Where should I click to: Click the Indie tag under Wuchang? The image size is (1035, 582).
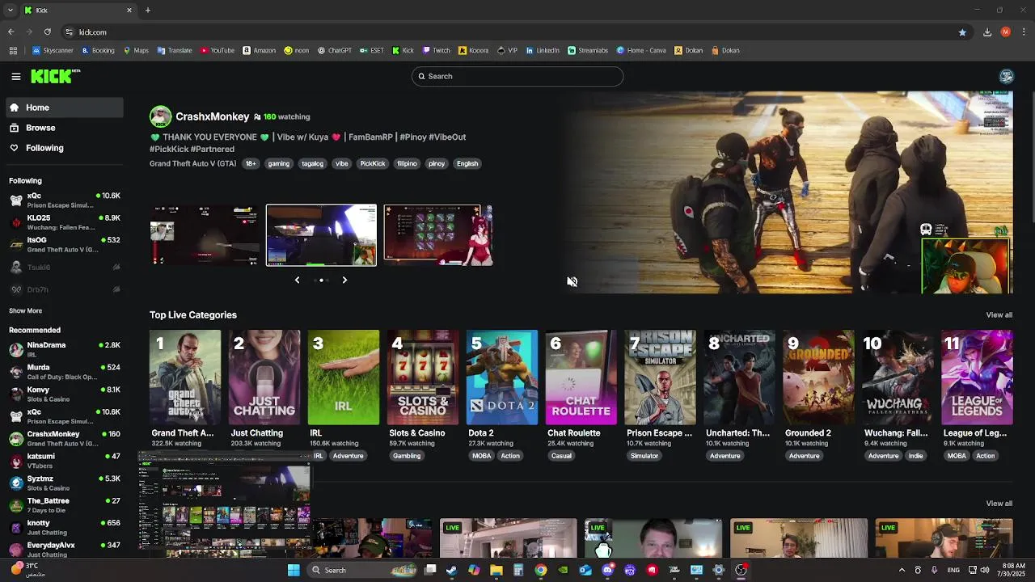[915, 456]
